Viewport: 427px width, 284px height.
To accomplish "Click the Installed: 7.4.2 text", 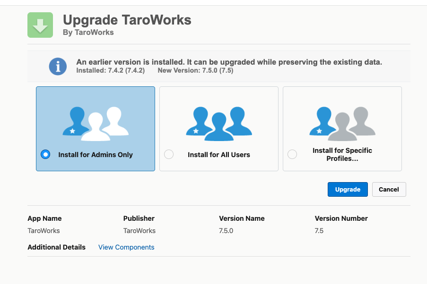I will (x=111, y=70).
